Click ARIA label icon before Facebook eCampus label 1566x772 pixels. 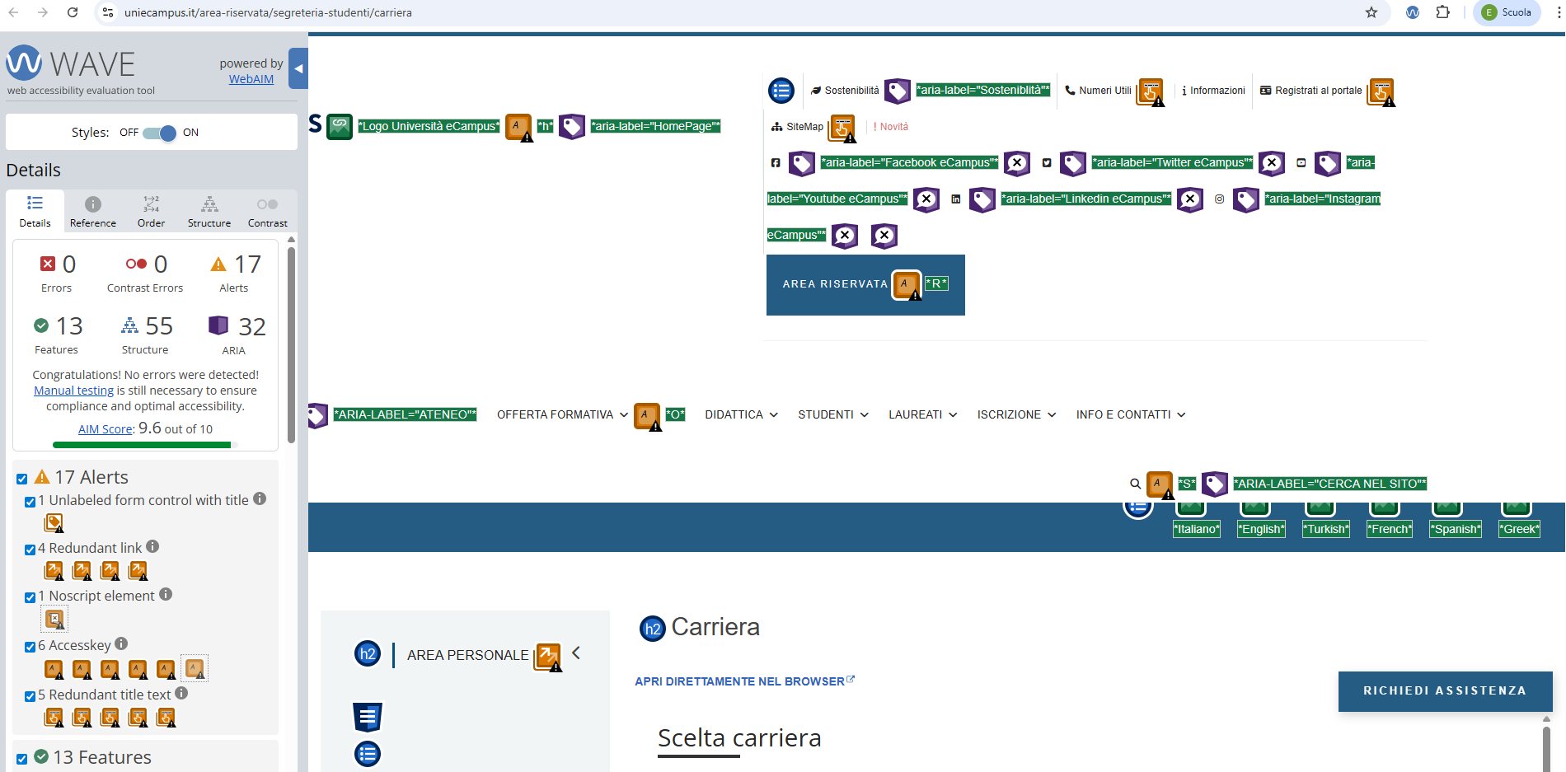[x=802, y=163]
